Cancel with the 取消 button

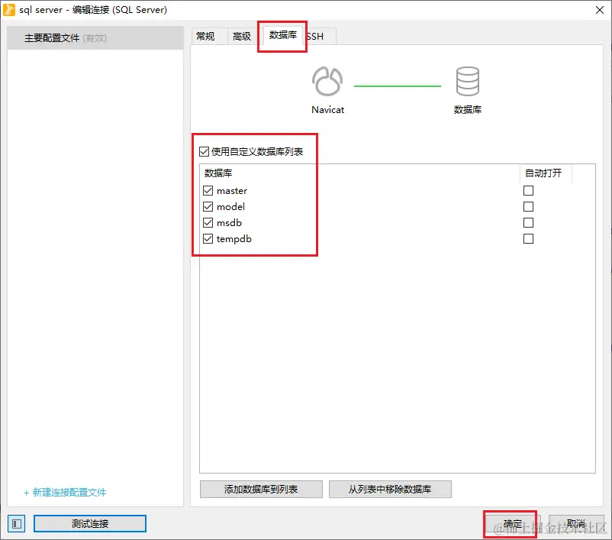coord(575,524)
